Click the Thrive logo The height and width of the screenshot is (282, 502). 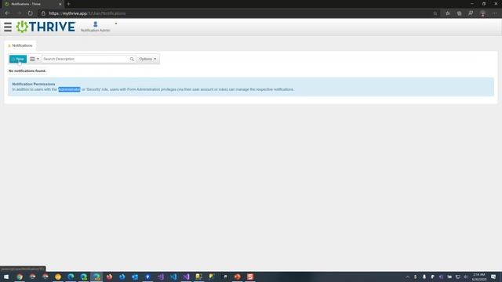[x=45, y=27]
